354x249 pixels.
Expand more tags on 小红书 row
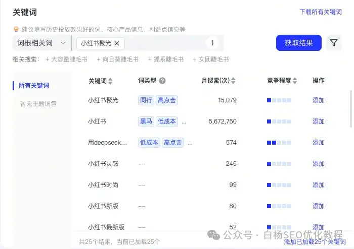184,122
